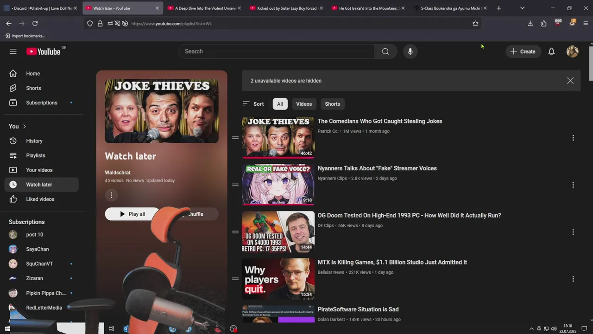Click the taskbar clock and date
Screen dimensions: 593x334
click(x=568, y=329)
